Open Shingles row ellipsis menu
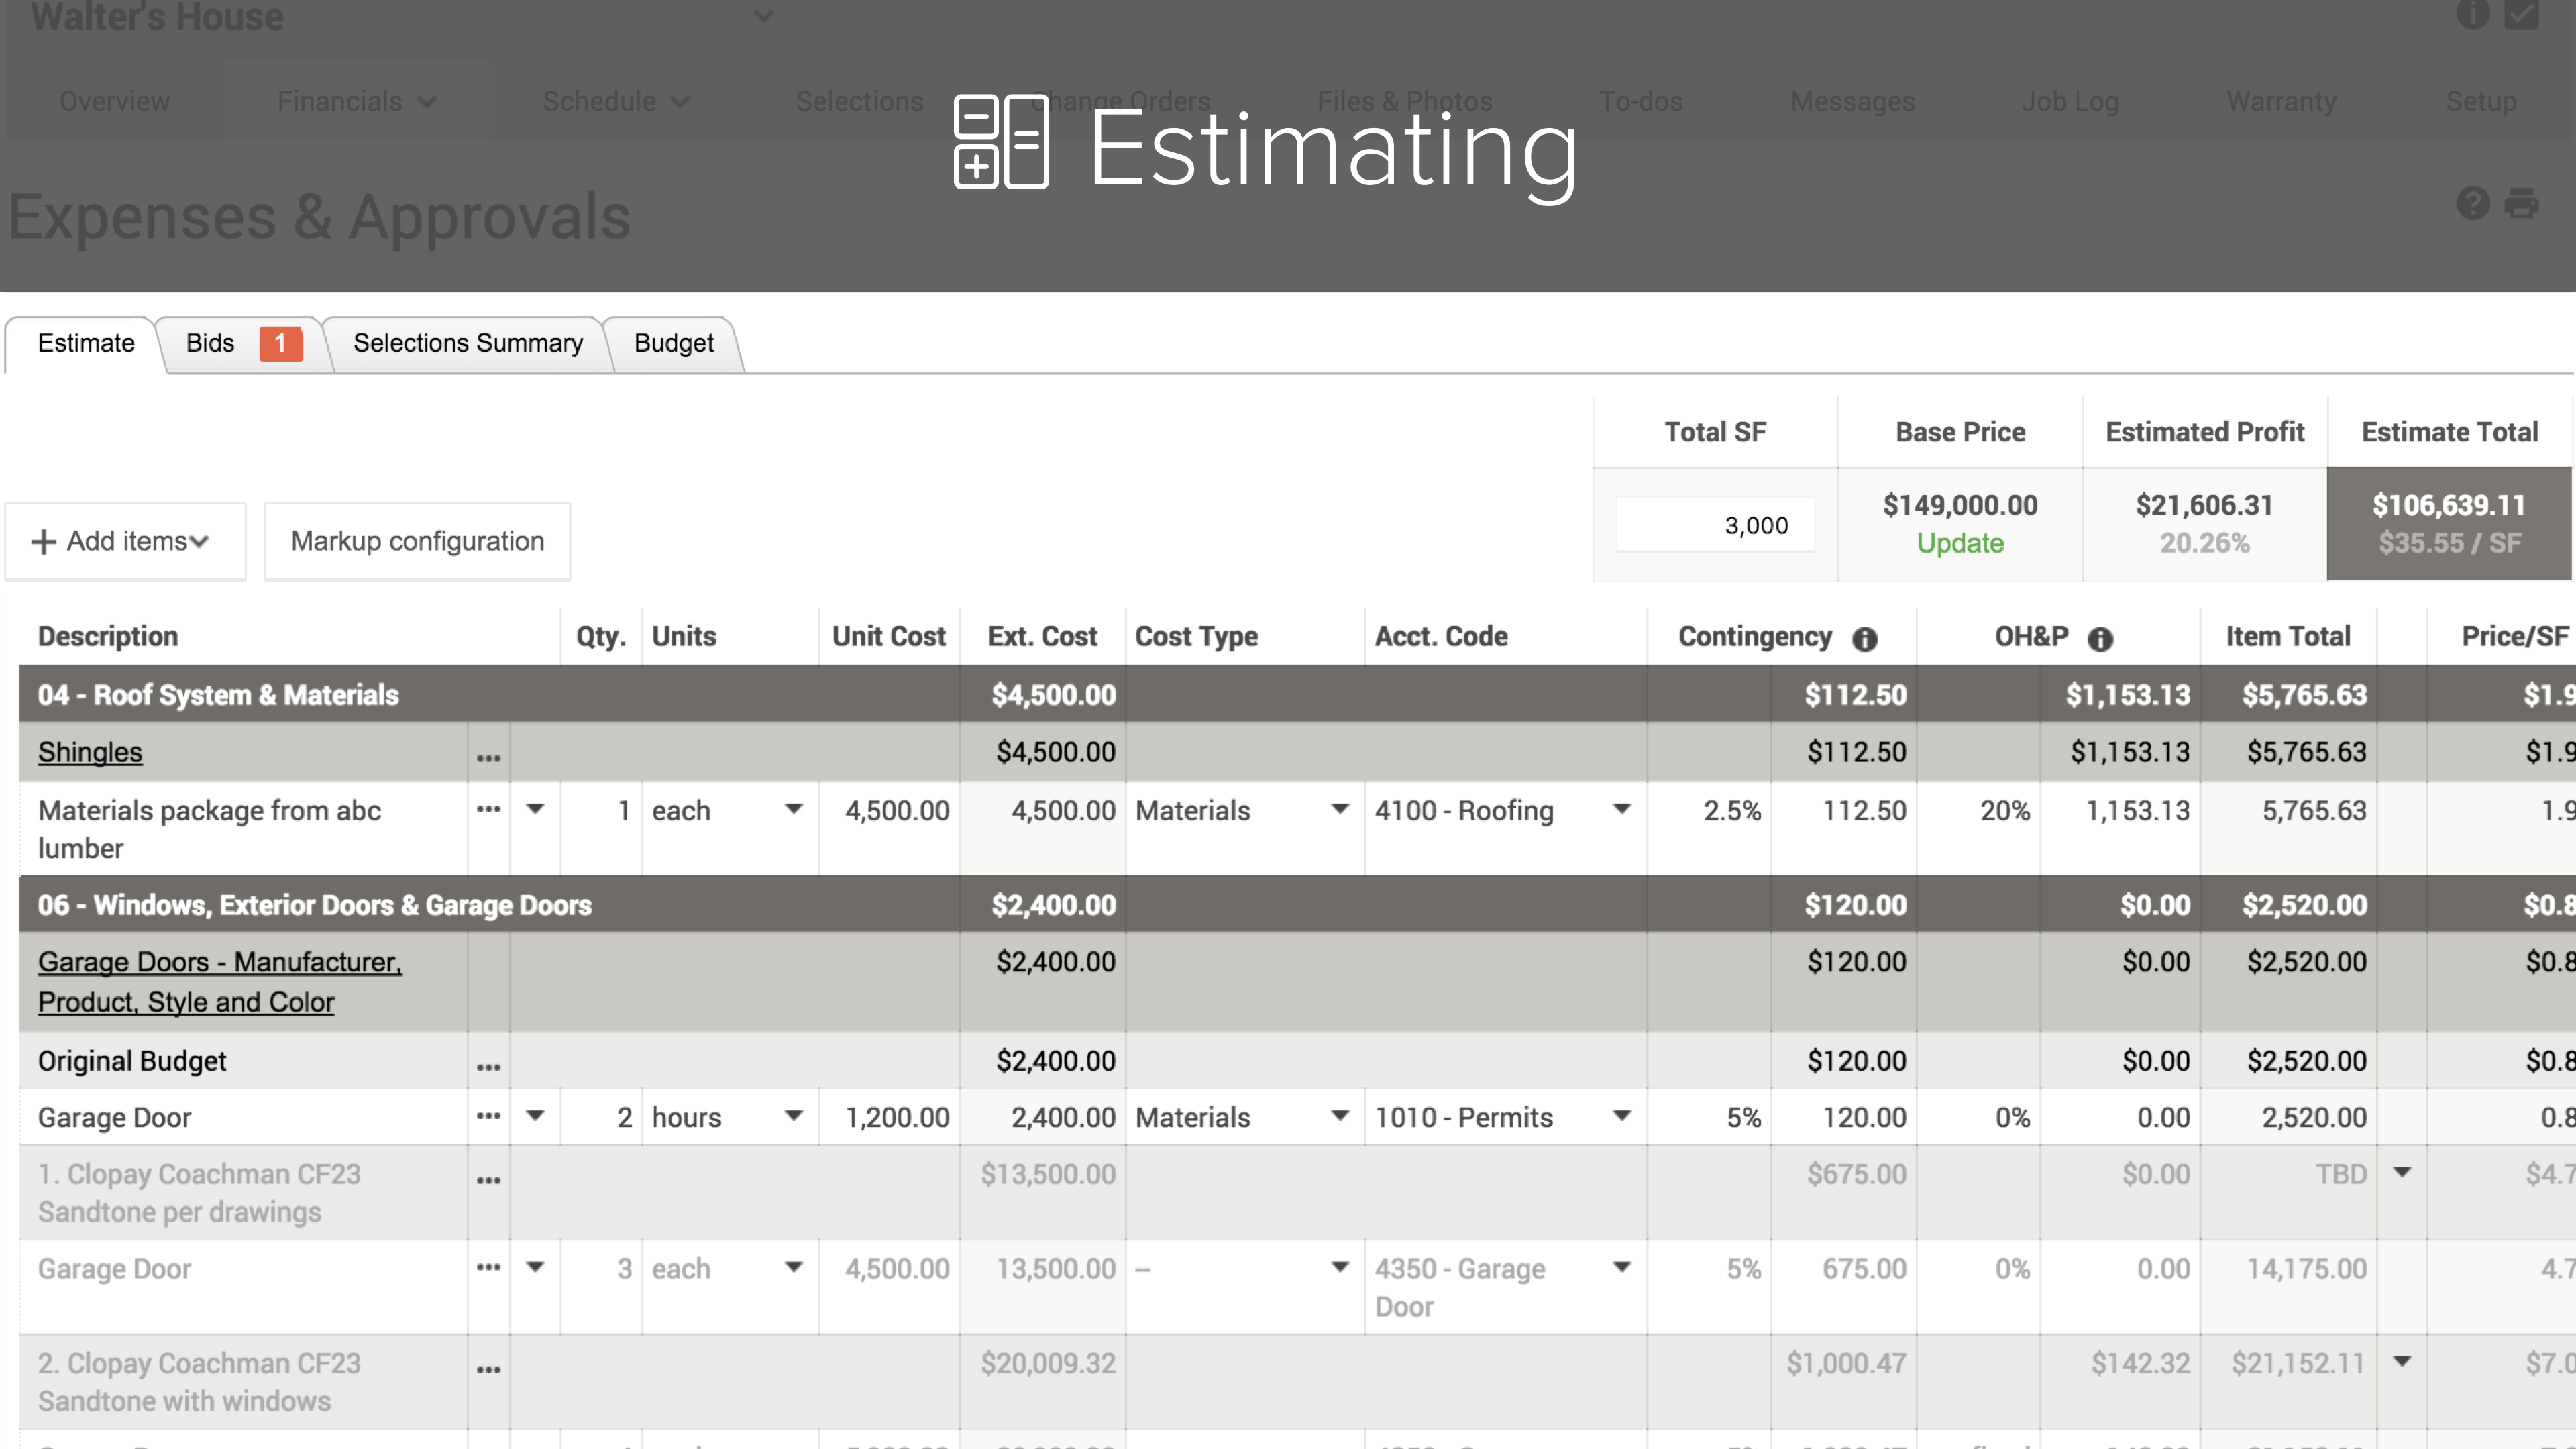The image size is (2576, 1449). coord(488,757)
